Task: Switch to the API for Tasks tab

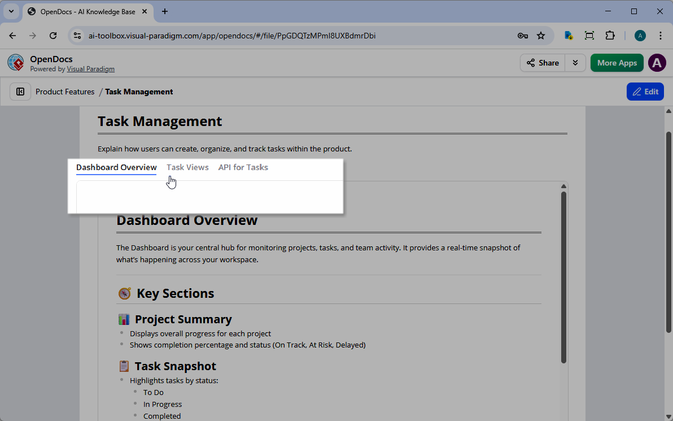Action: (243, 167)
